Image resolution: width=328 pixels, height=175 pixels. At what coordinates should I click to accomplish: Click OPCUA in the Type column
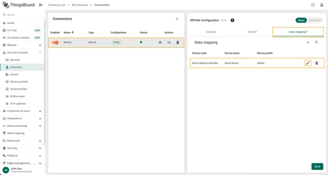point(92,43)
